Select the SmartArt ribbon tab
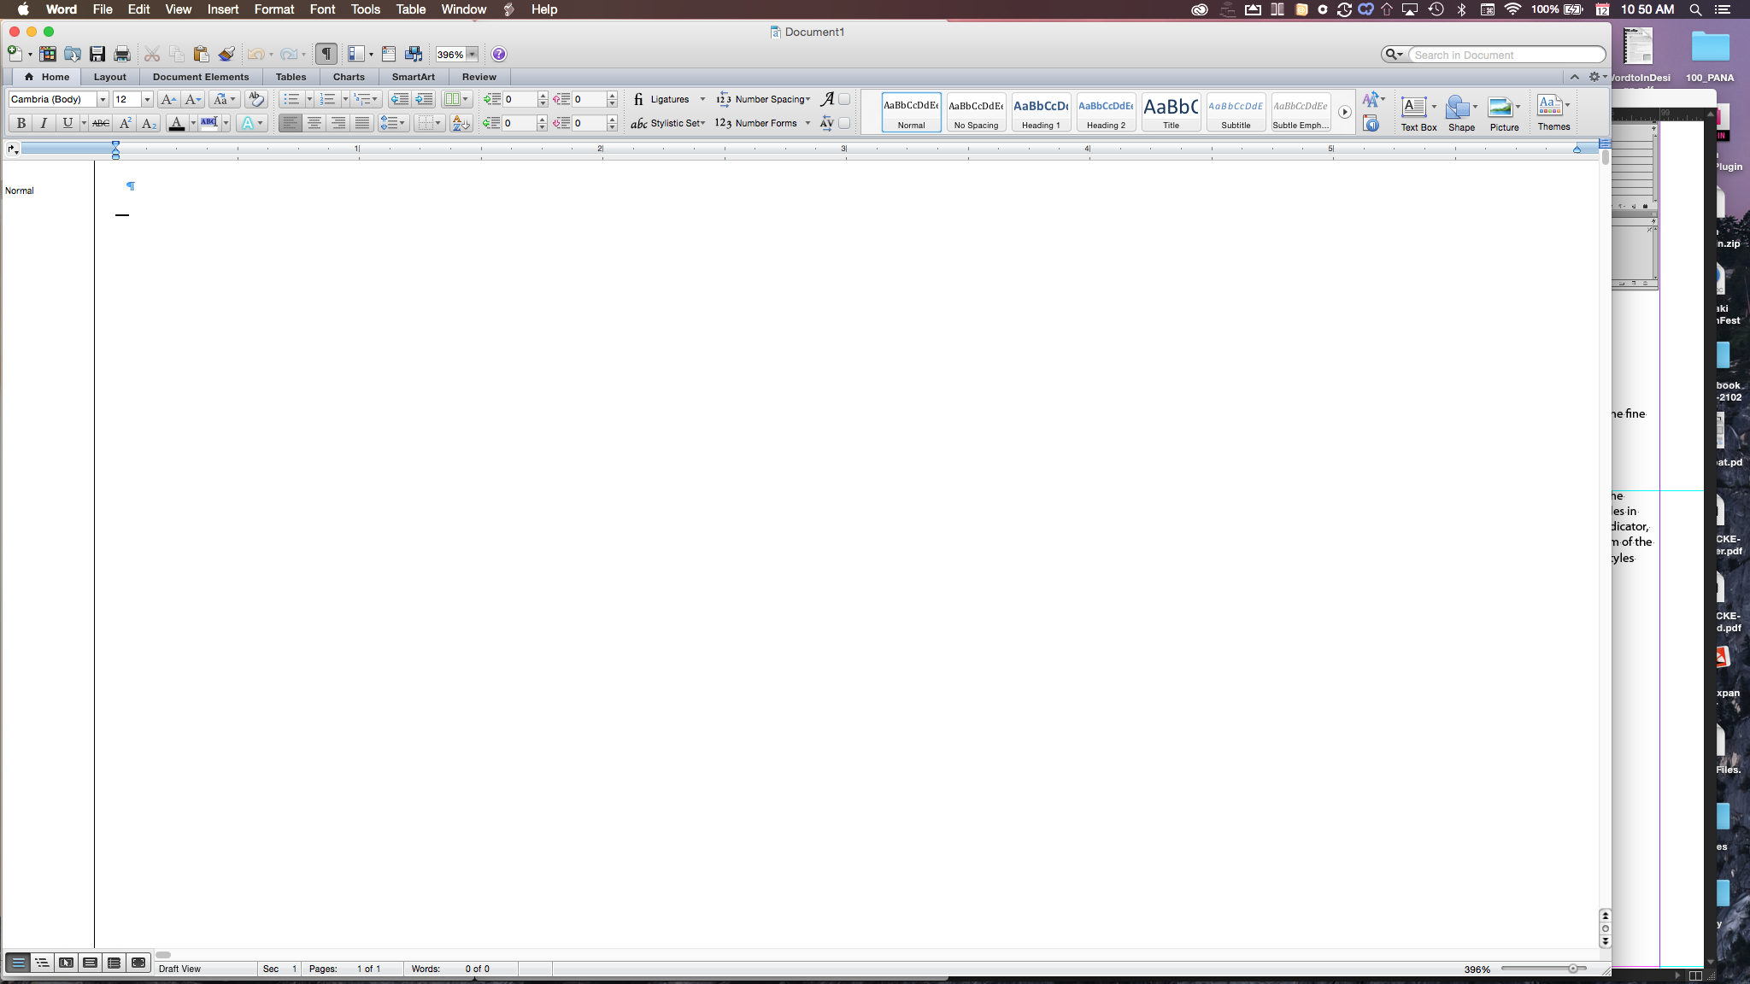1750x984 pixels. [x=414, y=76]
